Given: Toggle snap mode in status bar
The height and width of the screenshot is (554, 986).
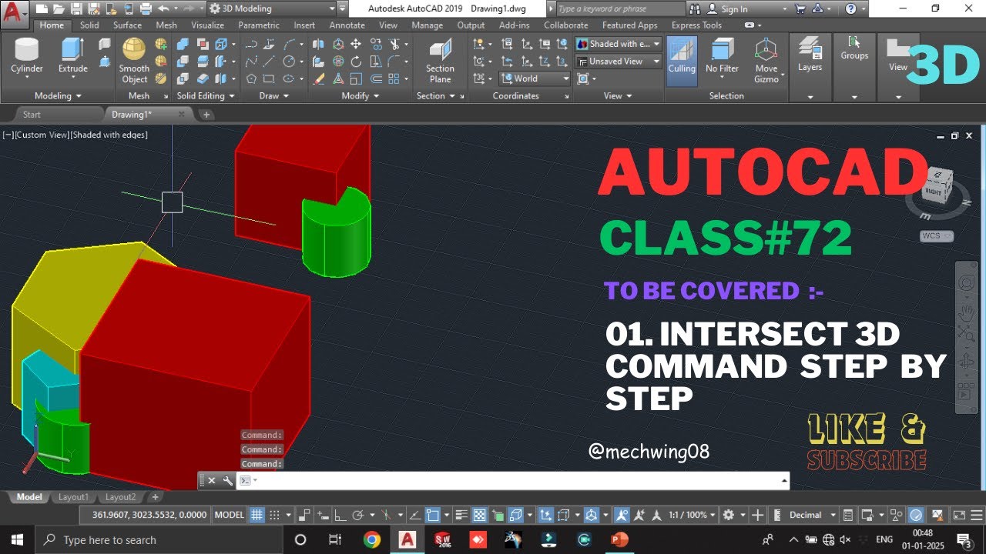Looking at the screenshot, I should click(x=274, y=515).
